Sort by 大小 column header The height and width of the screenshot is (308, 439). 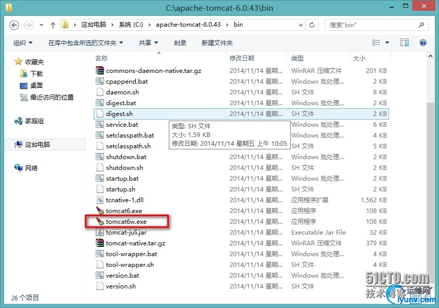click(x=359, y=58)
